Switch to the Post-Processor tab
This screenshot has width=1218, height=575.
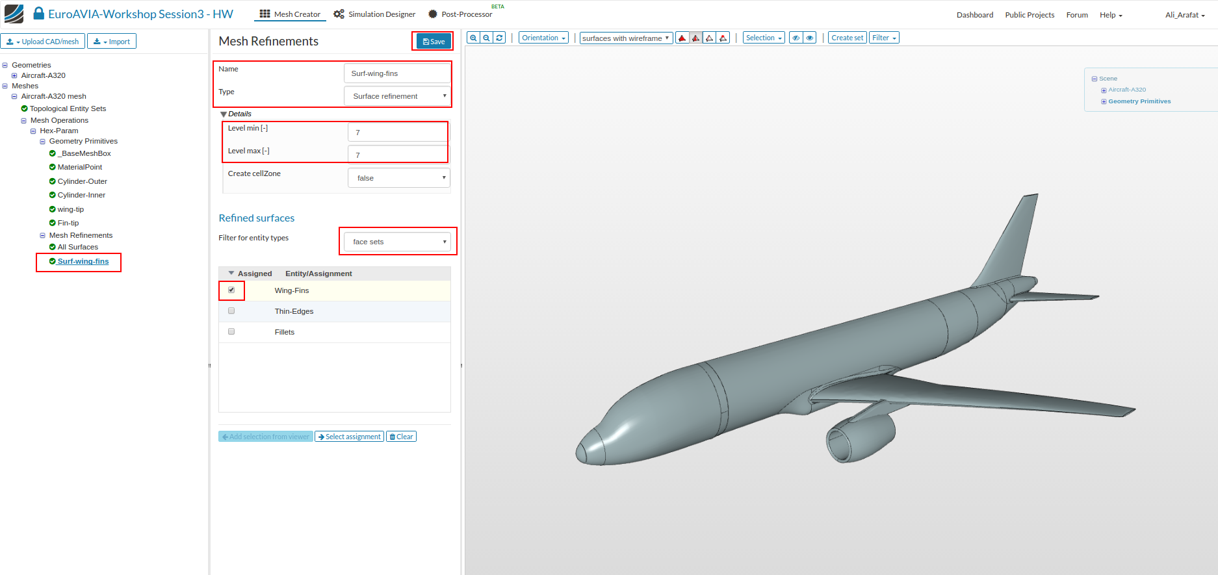click(x=460, y=14)
